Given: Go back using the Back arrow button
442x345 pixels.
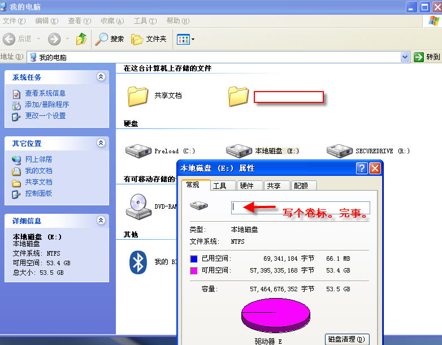Looking at the screenshot, I should coord(8,39).
